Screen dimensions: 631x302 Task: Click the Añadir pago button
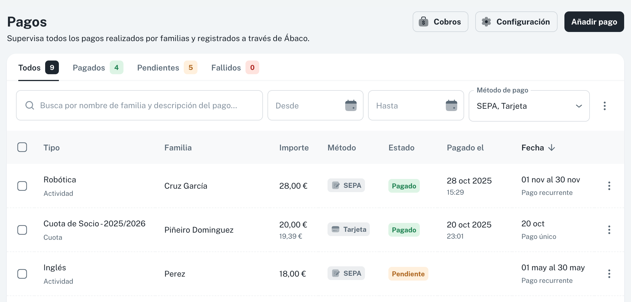(x=594, y=22)
